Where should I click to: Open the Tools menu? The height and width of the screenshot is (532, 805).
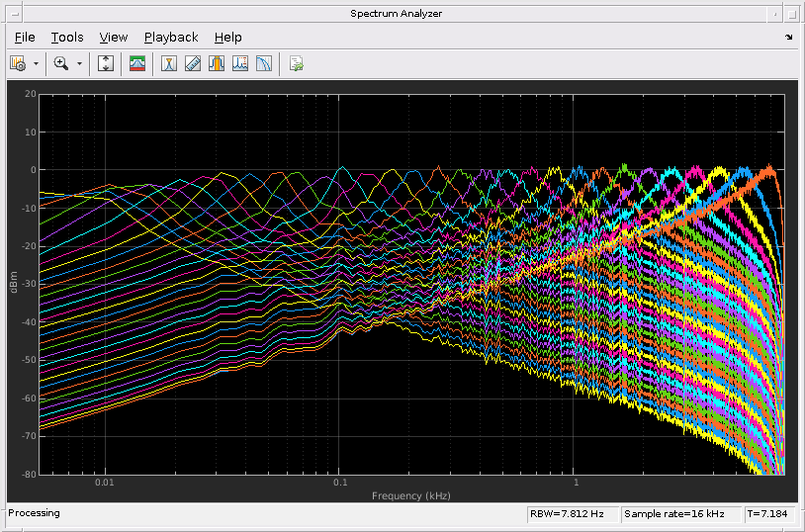pyautogui.click(x=67, y=37)
